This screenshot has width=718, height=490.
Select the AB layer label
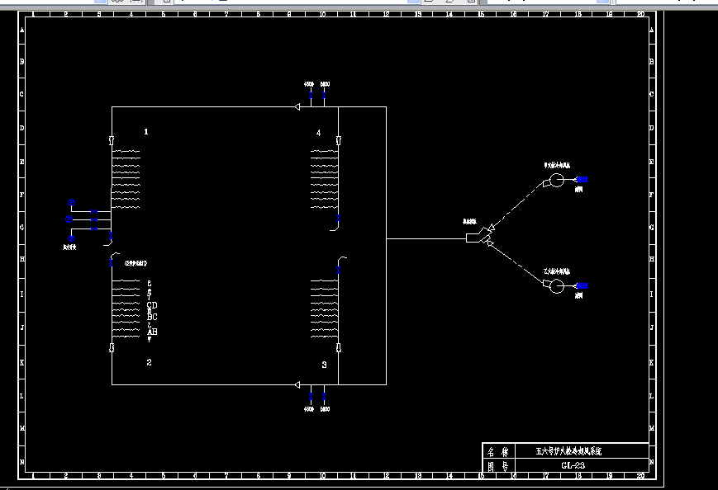152,332
